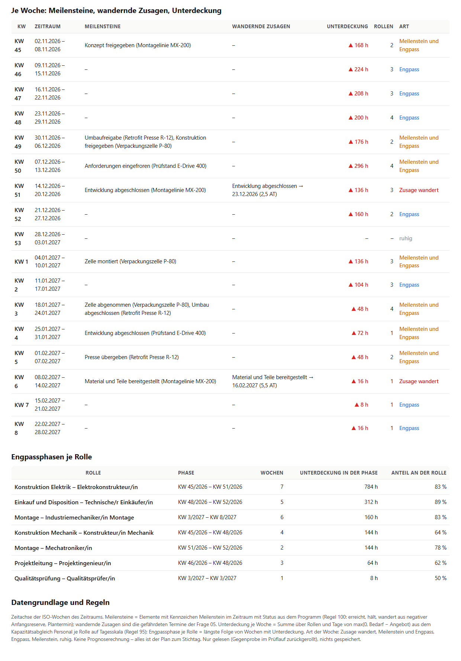Select 'Presse übergeben (Retrofit Presse R-12)' milestone
Viewport: 461px width, 661px height.
pos(132,357)
